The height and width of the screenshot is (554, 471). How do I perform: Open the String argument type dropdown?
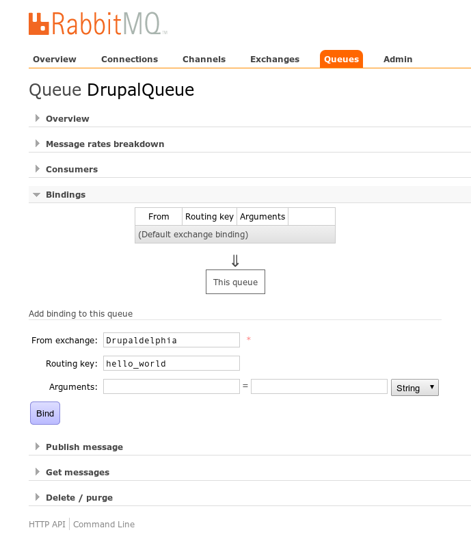tap(415, 388)
